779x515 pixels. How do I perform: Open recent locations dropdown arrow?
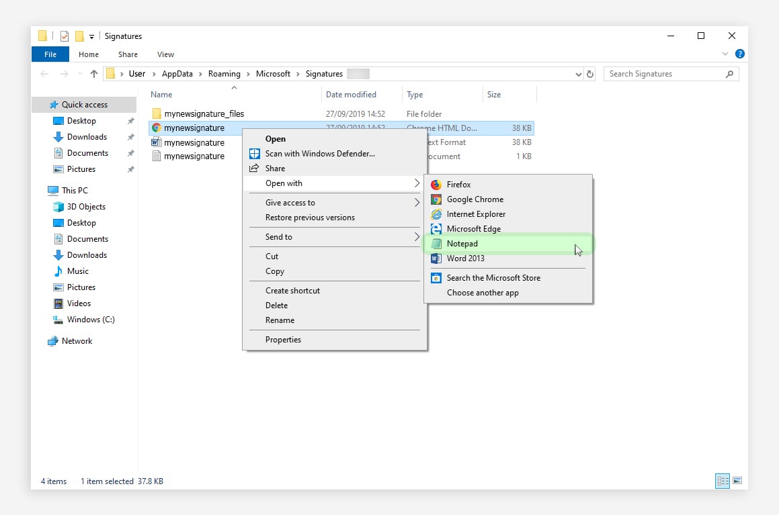point(80,74)
